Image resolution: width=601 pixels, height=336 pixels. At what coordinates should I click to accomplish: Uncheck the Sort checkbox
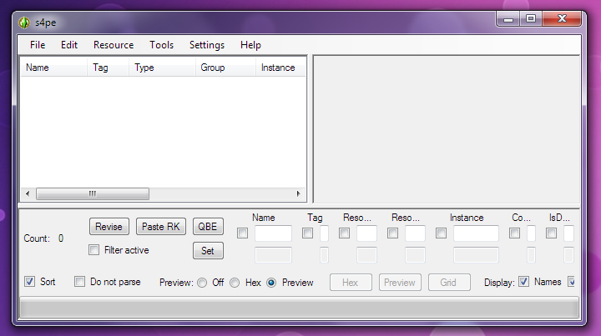[x=30, y=282]
